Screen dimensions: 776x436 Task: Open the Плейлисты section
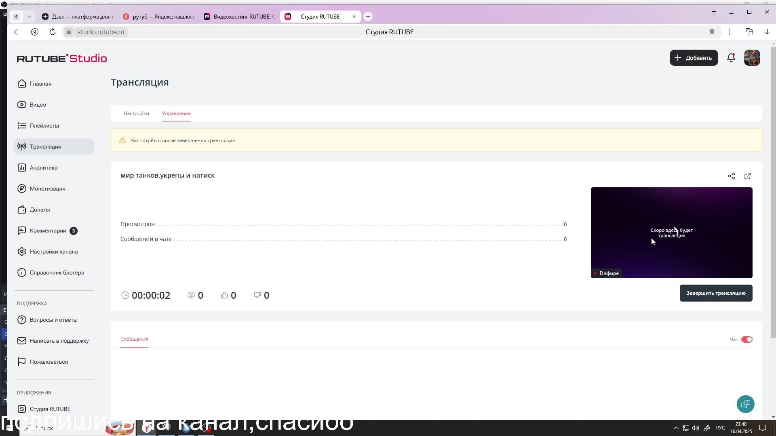(x=54, y=126)
